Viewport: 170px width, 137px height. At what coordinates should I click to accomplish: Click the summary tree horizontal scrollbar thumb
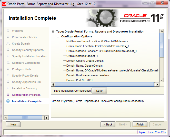point(104,85)
